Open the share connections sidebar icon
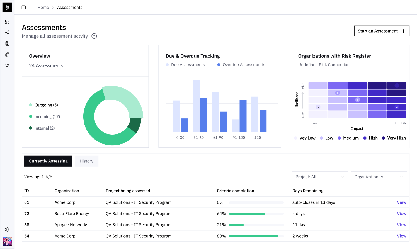This screenshot has height=249, width=417. tap(7, 33)
